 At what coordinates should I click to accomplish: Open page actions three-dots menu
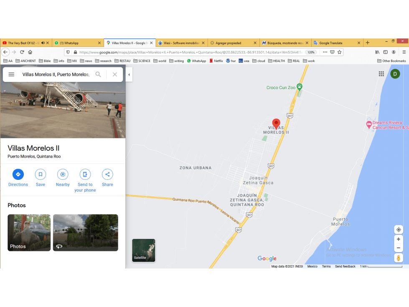[325, 52]
